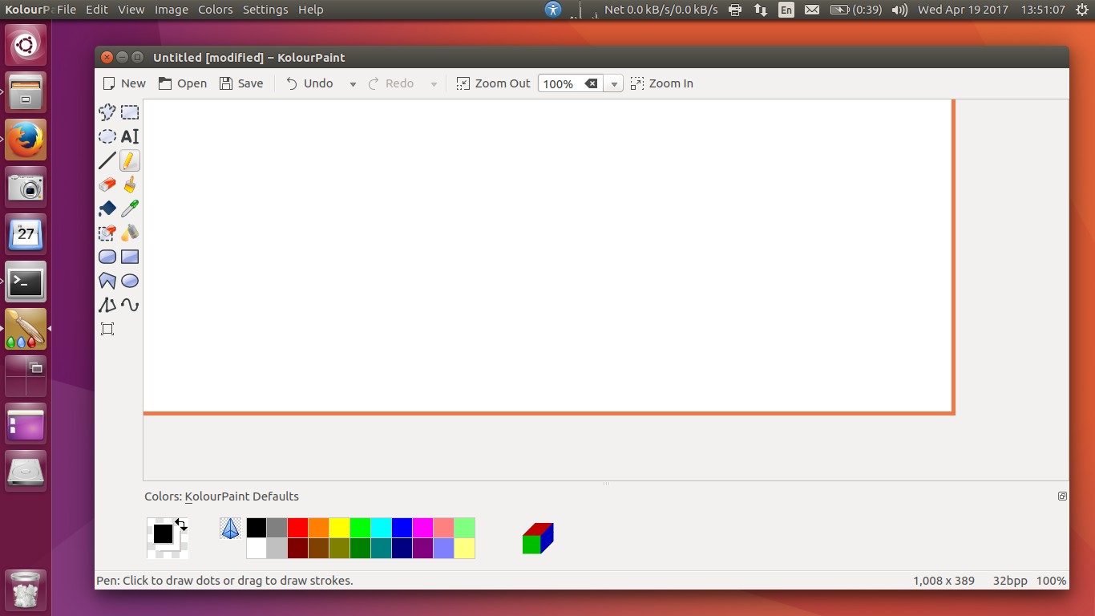Select the Spraycan tool
Screen dimensions: 1095x616
[x=130, y=233]
